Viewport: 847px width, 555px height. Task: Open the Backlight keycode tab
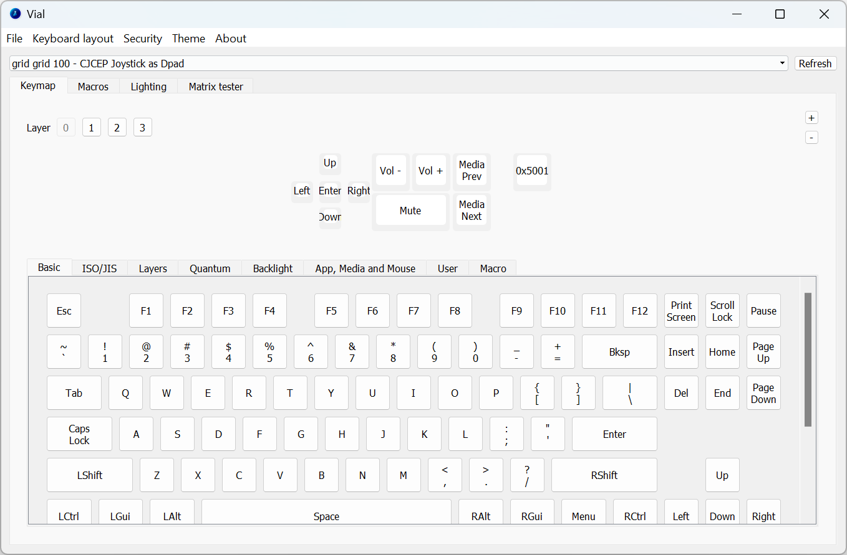pyautogui.click(x=273, y=268)
